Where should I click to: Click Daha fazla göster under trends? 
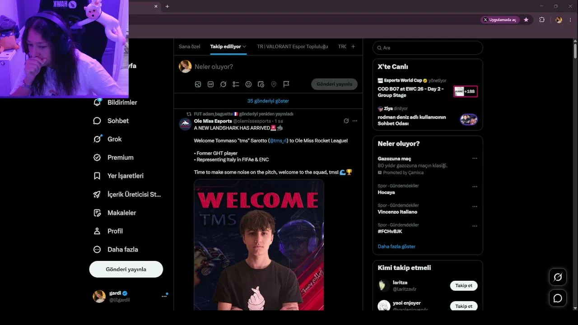pos(396,246)
